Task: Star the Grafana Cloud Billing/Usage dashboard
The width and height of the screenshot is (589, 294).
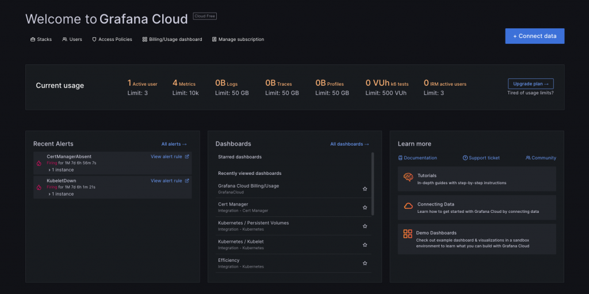Action: [365, 189]
